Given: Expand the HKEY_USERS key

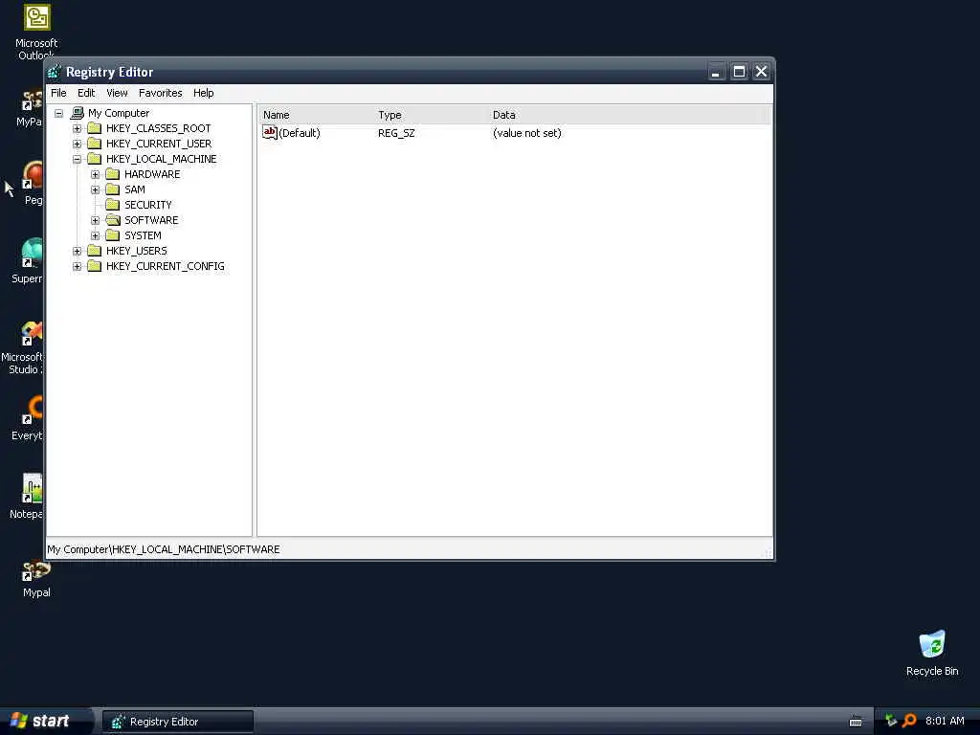Looking at the screenshot, I should point(77,252).
